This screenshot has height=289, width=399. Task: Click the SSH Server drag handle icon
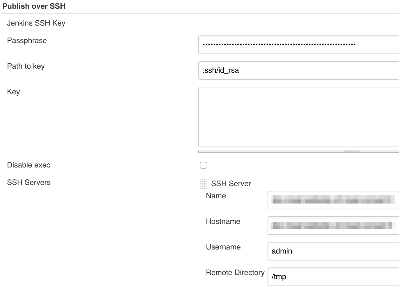coord(203,184)
